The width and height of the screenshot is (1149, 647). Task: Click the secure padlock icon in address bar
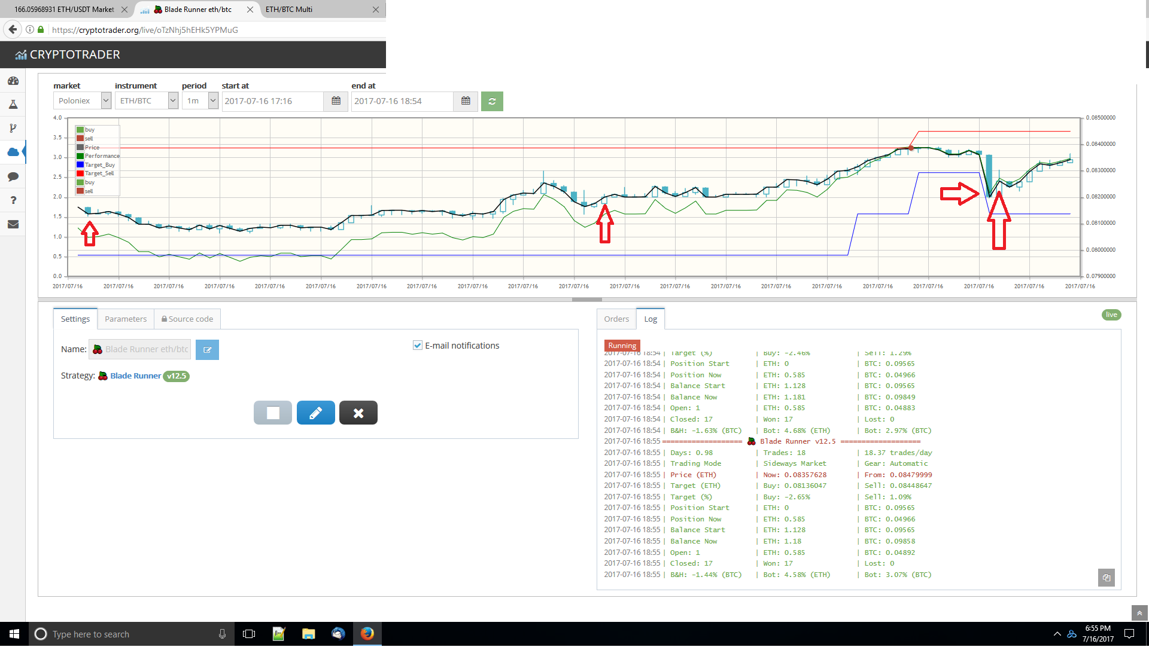click(41, 29)
